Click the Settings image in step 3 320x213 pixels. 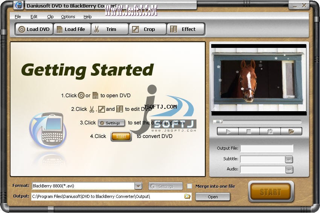(111, 123)
